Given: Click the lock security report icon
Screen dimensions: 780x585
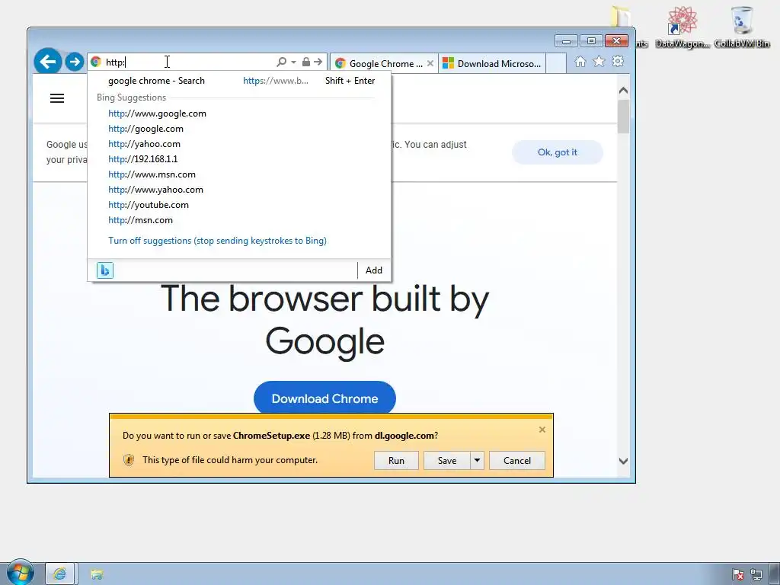Looking at the screenshot, I should (306, 62).
